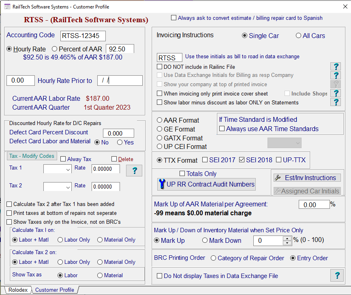Select the All Cars invoicing radio button

pos(299,36)
